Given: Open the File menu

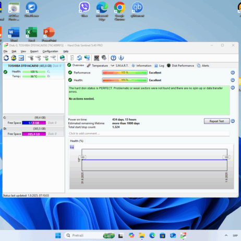Looking at the screenshot, I should tap(5, 51).
